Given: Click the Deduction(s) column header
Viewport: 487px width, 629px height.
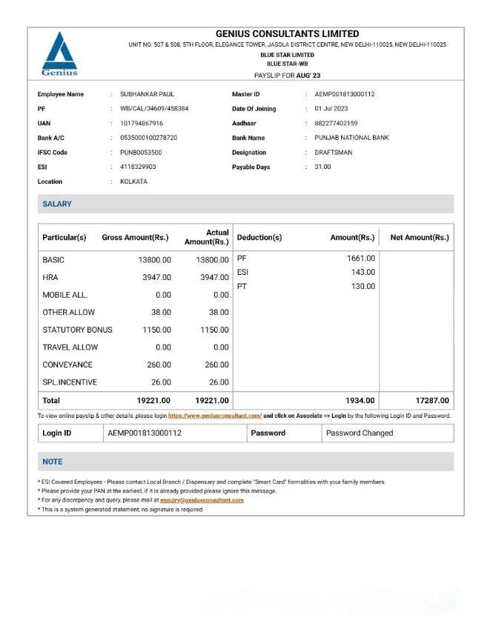Looking at the screenshot, I should click(259, 238).
